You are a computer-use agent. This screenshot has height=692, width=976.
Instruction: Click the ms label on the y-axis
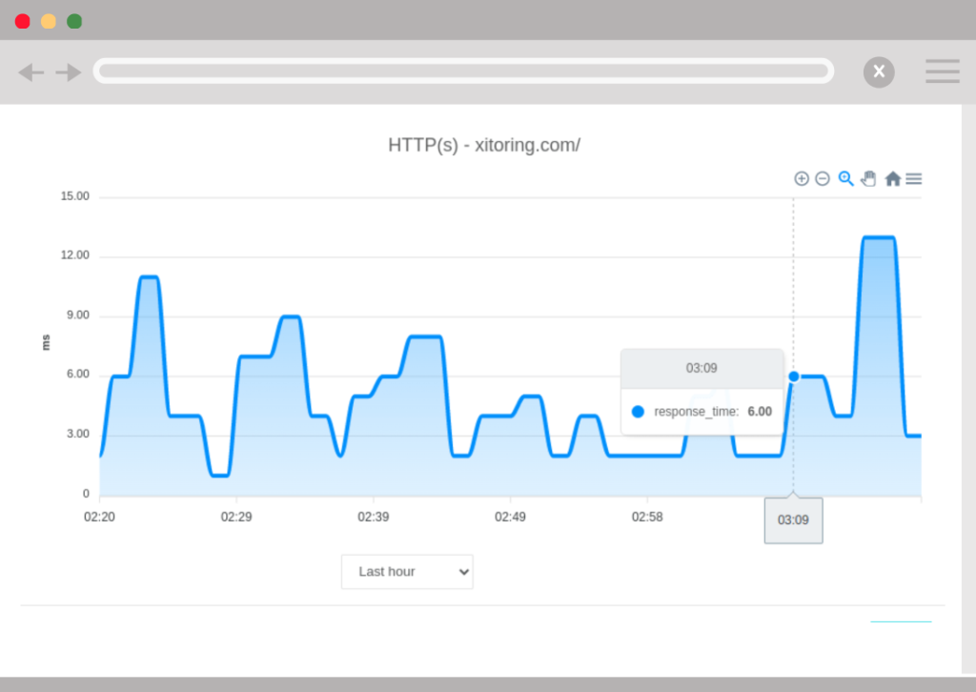47,343
